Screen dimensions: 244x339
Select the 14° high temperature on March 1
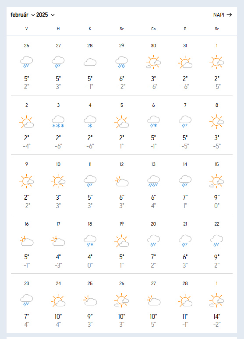point(217,317)
